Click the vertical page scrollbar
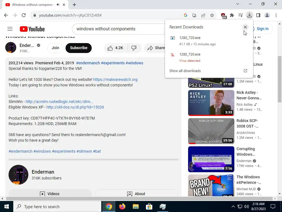This screenshot has height=212, width=282. coord(280,79)
